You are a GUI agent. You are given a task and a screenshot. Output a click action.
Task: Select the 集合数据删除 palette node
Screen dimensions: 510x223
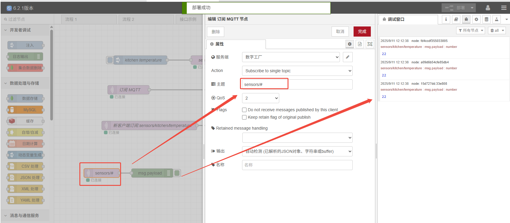25,68
